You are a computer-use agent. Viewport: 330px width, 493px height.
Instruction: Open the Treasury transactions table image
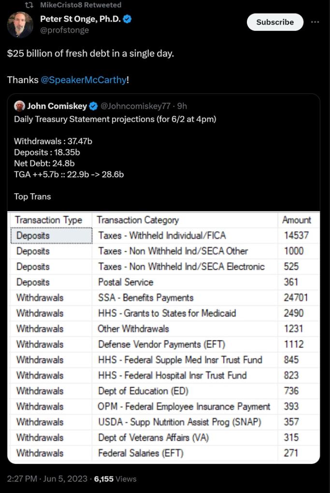[163, 337]
